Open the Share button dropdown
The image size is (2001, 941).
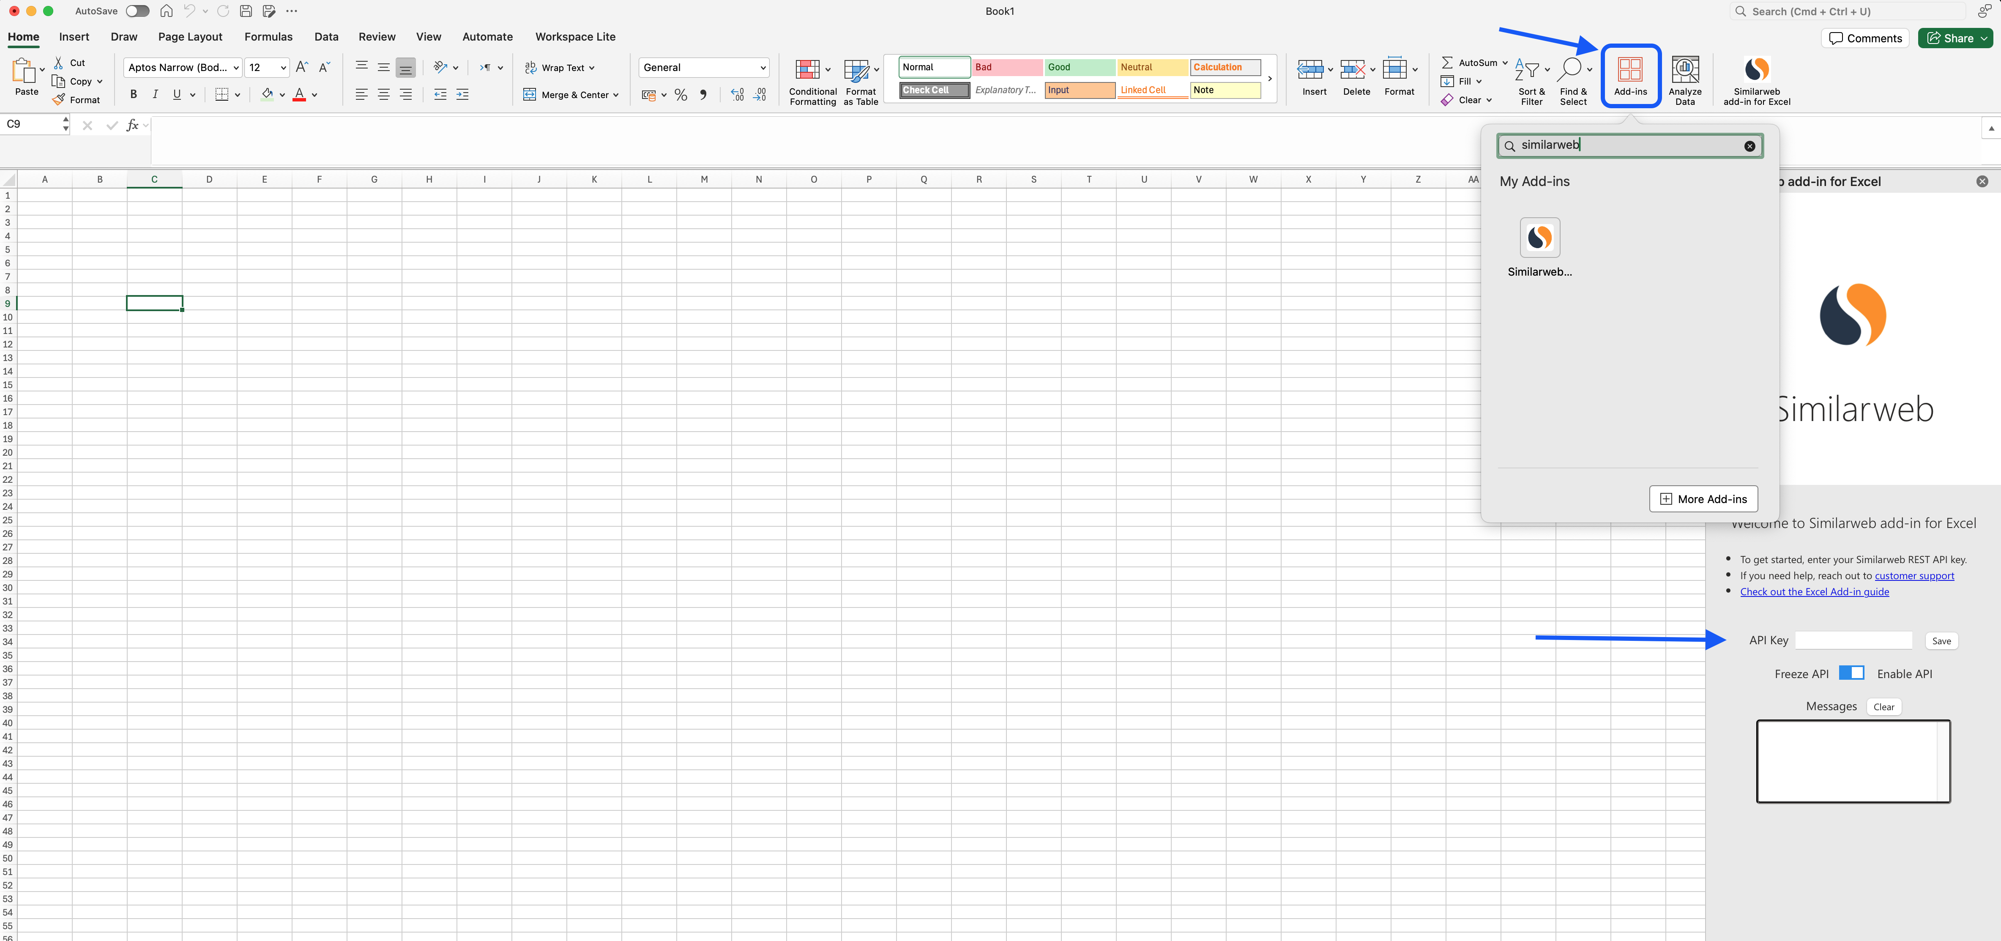pyautogui.click(x=1984, y=38)
